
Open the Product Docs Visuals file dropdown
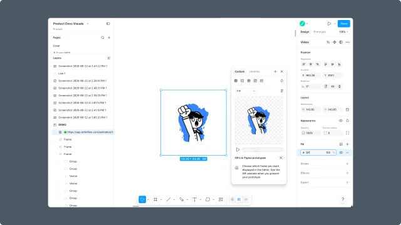click(x=88, y=24)
